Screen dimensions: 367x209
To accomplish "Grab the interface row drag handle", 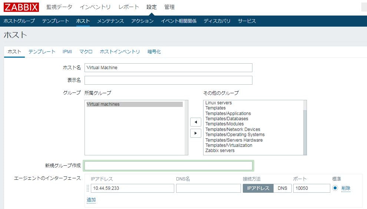I will (x=88, y=188).
